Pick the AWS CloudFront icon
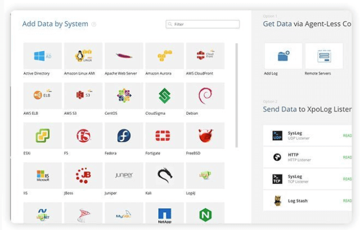The width and height of the screenshot is (360, 230). click(x=205, y=56)
